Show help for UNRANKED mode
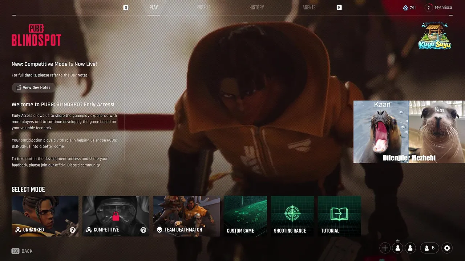 [73, 230]
